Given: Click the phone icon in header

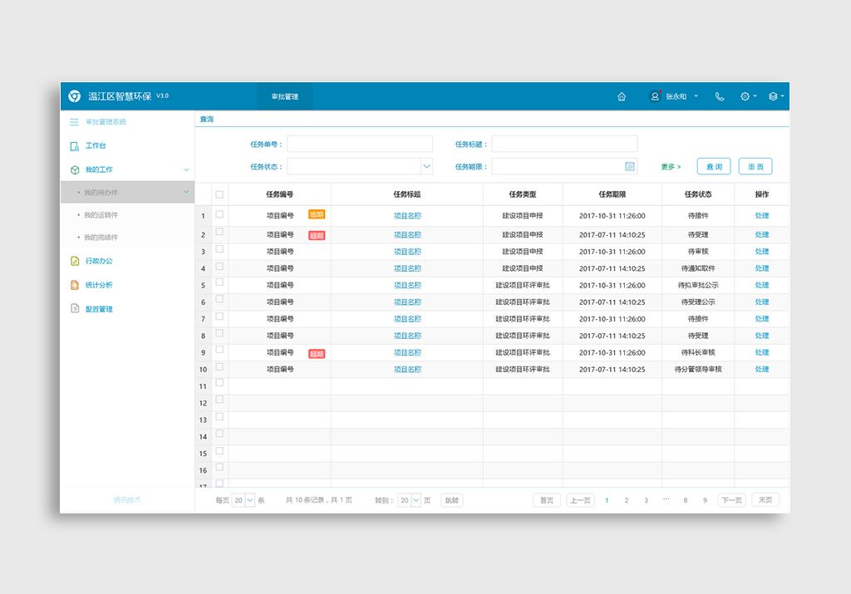Looking at the screenshot, I should (720, 96).
